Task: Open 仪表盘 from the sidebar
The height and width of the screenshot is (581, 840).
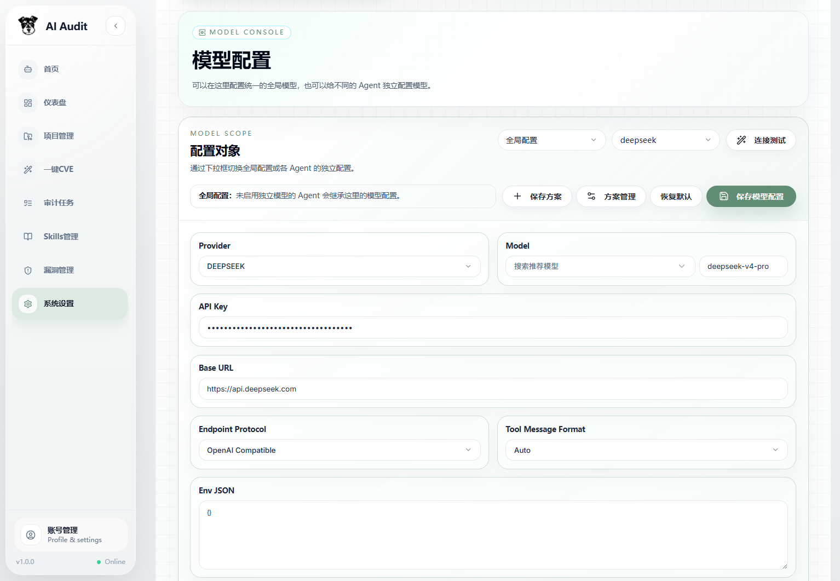Action: click(x=70, y=103)
